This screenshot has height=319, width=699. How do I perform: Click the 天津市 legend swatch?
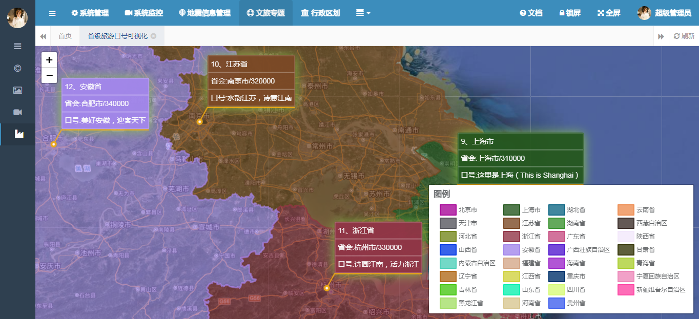(x=448, y=223)
